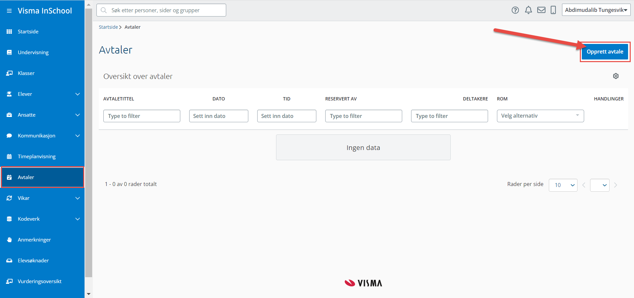Open the Abdimudalib Tungesvik user menu

pyautogui.click(x=596, y=10)
